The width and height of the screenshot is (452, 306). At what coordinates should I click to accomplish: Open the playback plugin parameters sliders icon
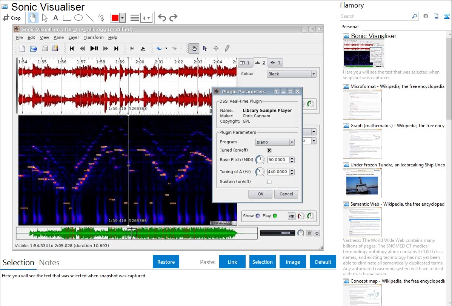[292, 216]
